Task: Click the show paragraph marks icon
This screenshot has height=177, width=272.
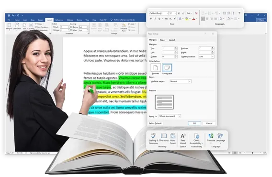Action: [239, 13]
